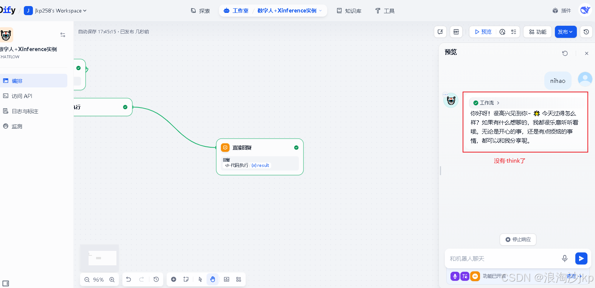
Task: Expand the 工作流 workflow details
Action: tap(486, 103)
